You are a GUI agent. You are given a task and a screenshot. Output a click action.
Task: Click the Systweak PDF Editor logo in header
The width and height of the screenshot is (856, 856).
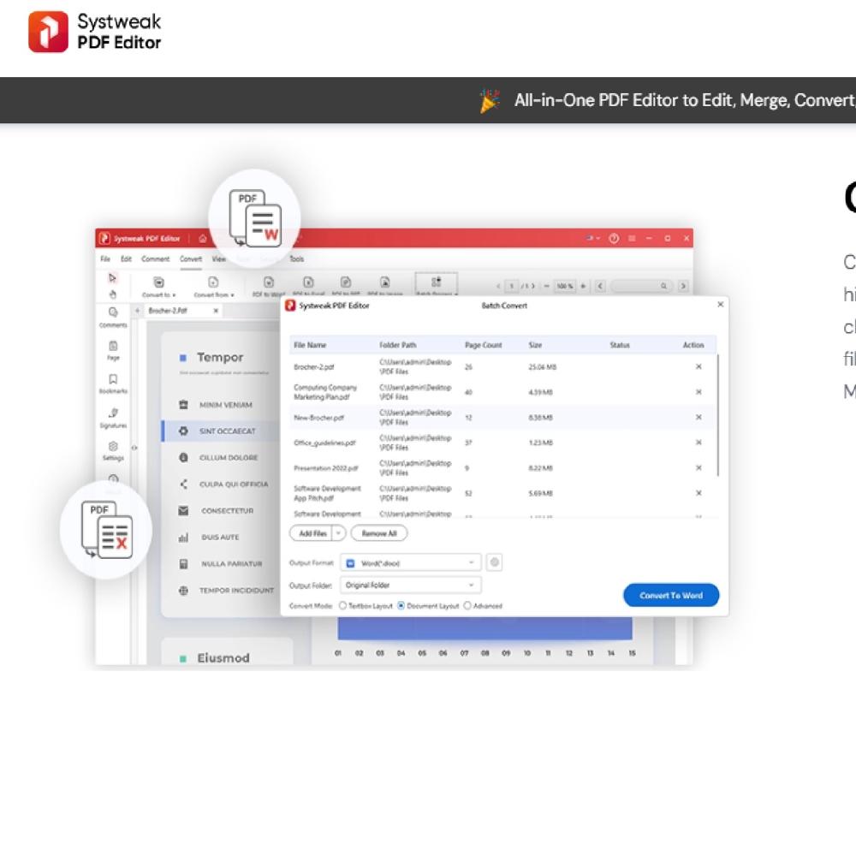tap(94, 32)
